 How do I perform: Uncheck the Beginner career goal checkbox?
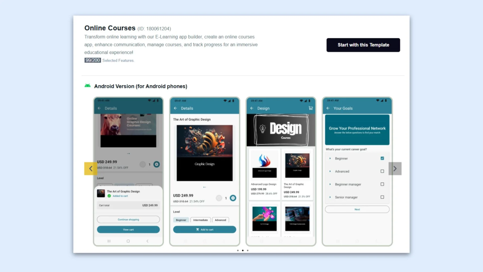tap(382, 158)
